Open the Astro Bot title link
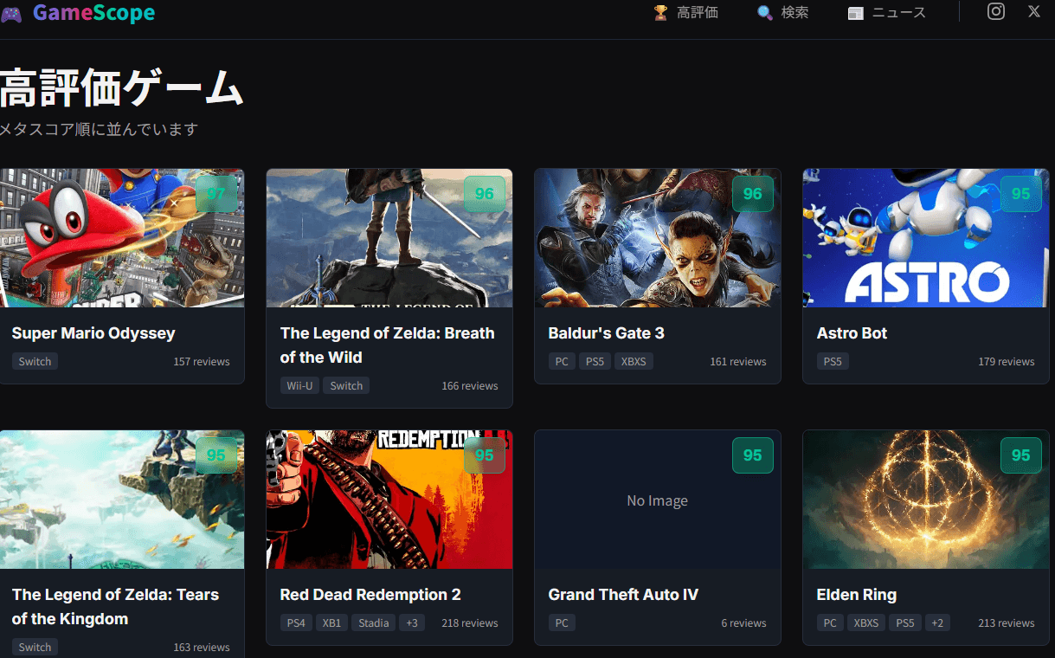 (x=852, y=333)
